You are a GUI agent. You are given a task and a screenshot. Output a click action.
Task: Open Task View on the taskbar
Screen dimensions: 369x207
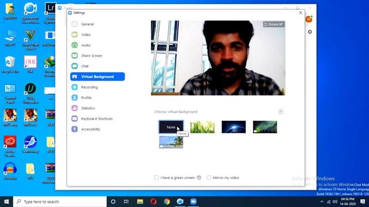[x=126, y=202]
